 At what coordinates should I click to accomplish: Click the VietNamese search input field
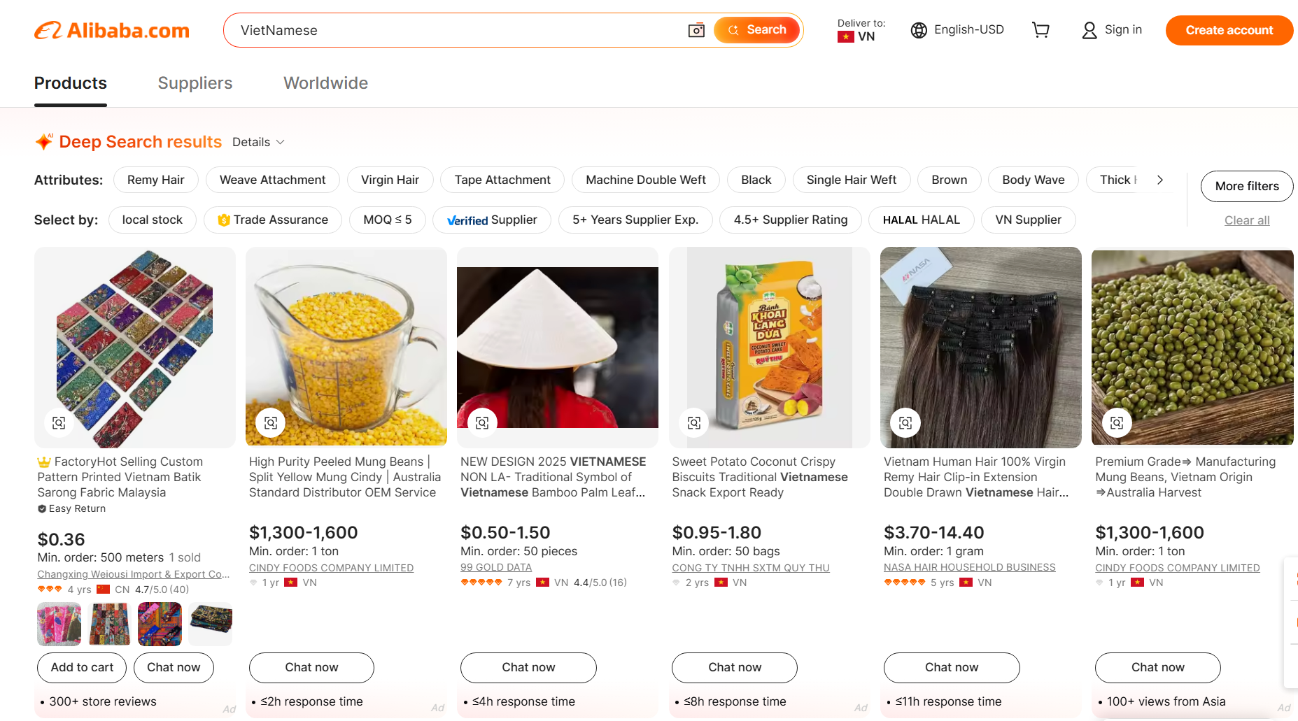coord(455,30)
